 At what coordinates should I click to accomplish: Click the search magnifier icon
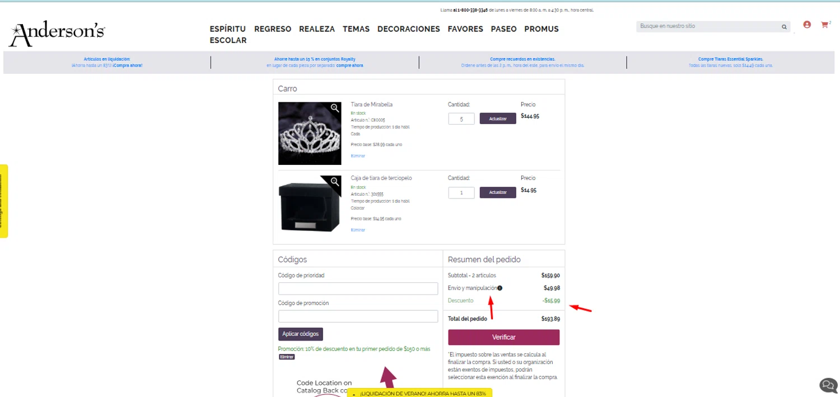tap(784, 27)
